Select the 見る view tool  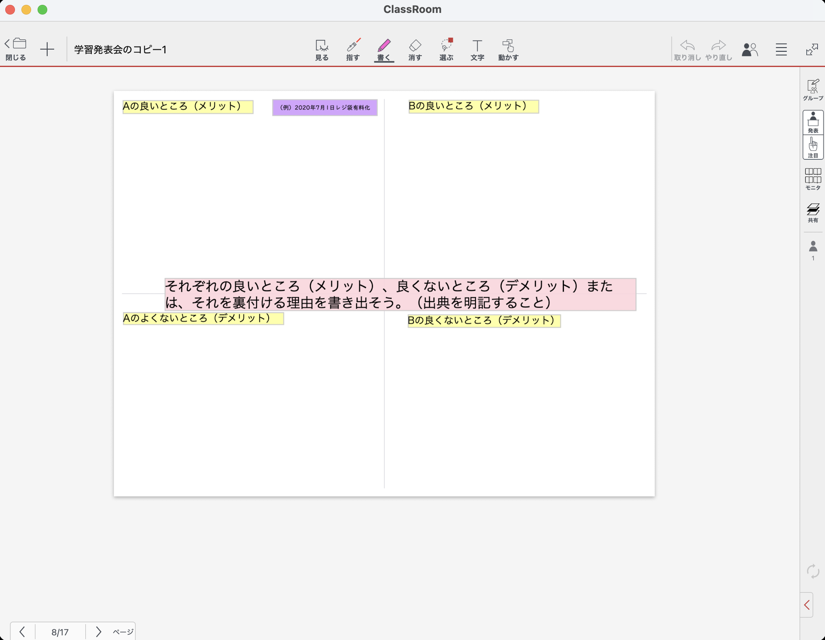(x=322, y=50)
